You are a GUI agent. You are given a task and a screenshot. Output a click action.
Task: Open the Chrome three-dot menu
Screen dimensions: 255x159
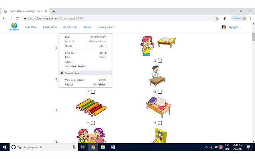tap(251, 18)
